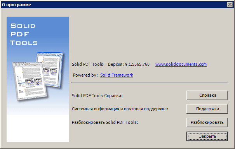
Task: Dismiss the dialog with the Закрыть button
Action: coord(207,136)
